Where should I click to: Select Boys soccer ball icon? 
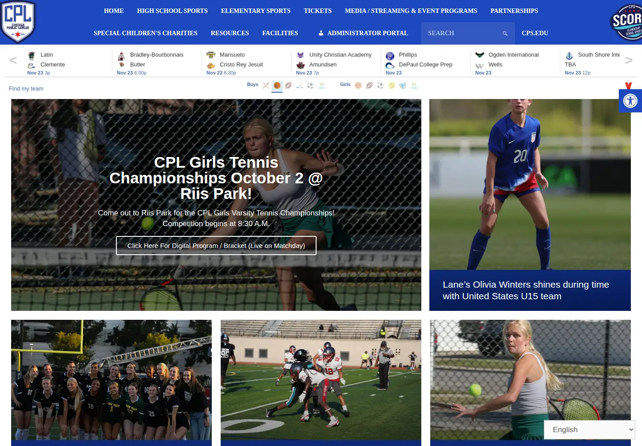pyautogui.click(x=310, y=85)
